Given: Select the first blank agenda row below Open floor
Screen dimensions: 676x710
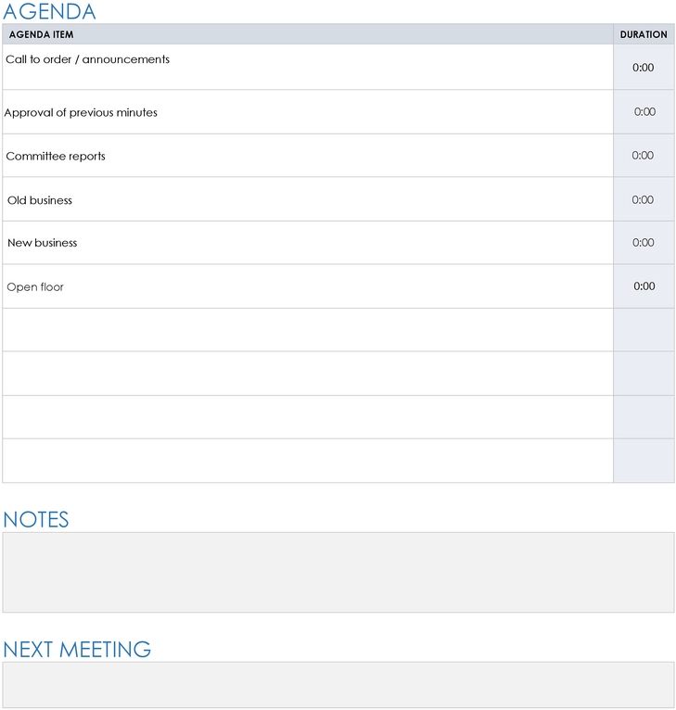Looking at the screenshot, I should pos(308,330).
